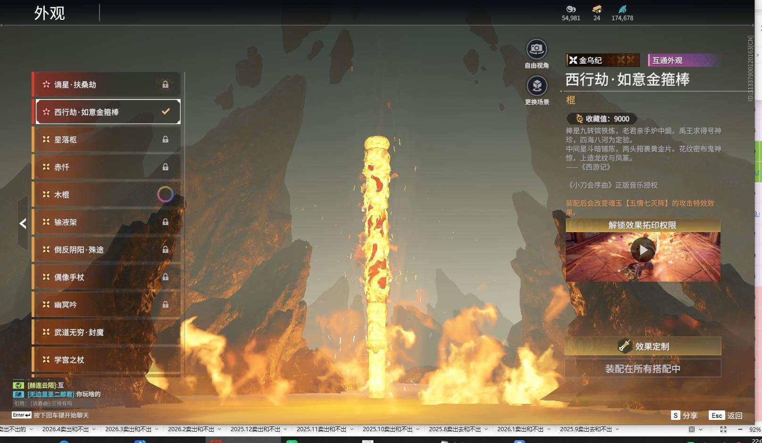The width and height of the screenshot is (762, 443).
Task: Switch to the 2026.1卖出和不出 sheet tab
Action: (521, 429)
